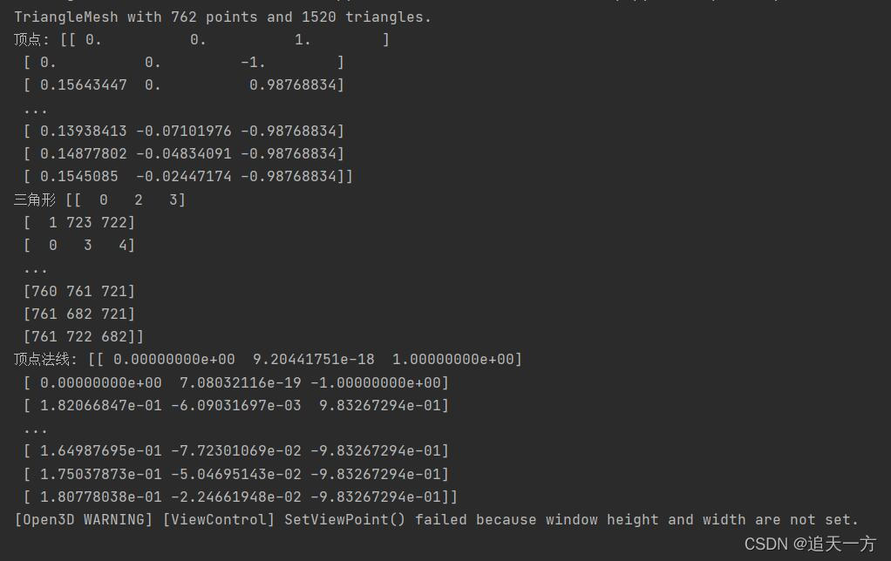Click the ellipsis under the vertices array
The image size is (891, 561).
(x=36, y=109)
